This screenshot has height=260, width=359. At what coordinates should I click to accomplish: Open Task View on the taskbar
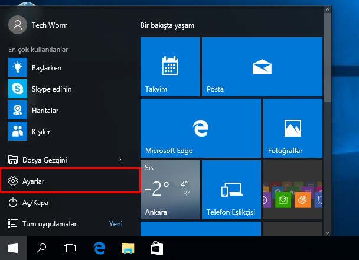click(x=70, y=248)
